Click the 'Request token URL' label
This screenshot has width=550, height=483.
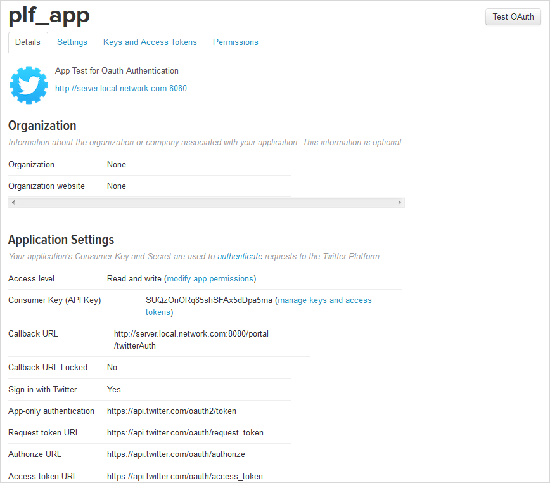44,432
